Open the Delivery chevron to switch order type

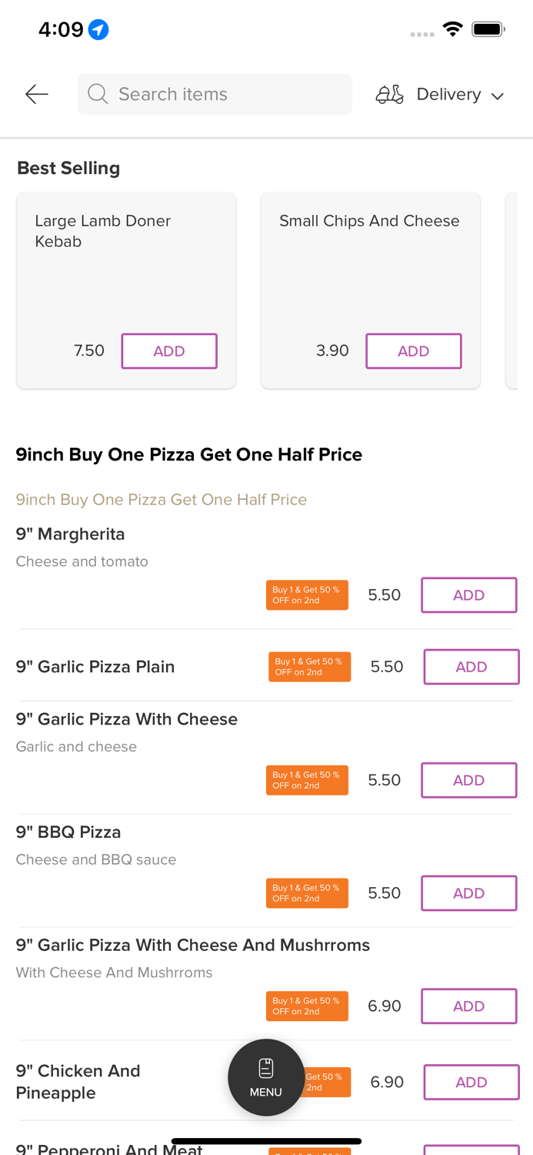point(498,96)
